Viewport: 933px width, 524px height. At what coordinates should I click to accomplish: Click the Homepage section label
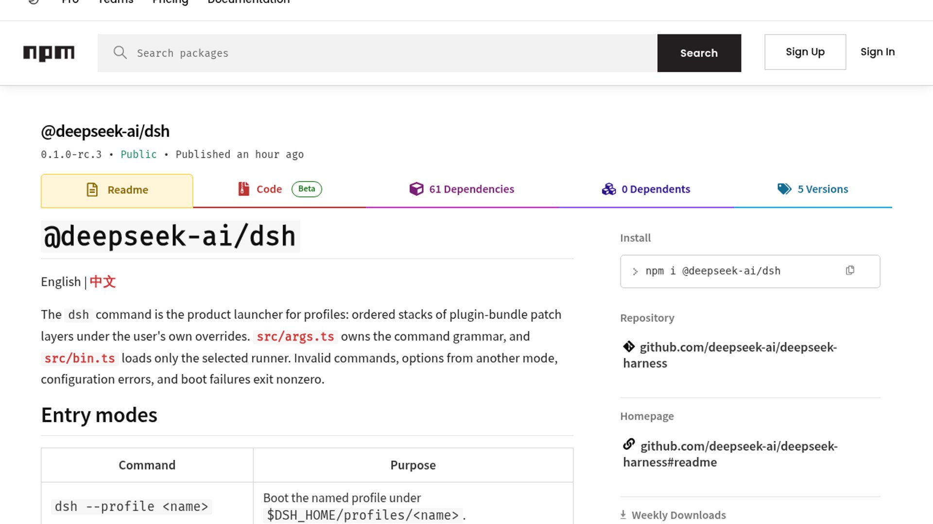(647, 416)
